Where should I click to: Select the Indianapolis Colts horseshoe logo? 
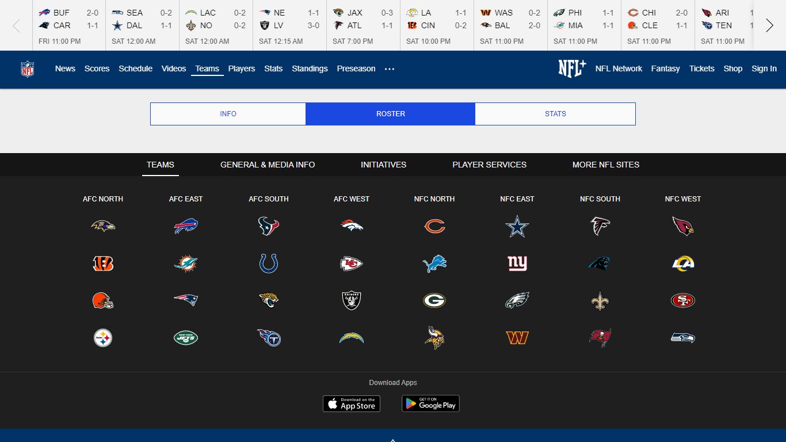click(269, 264)
